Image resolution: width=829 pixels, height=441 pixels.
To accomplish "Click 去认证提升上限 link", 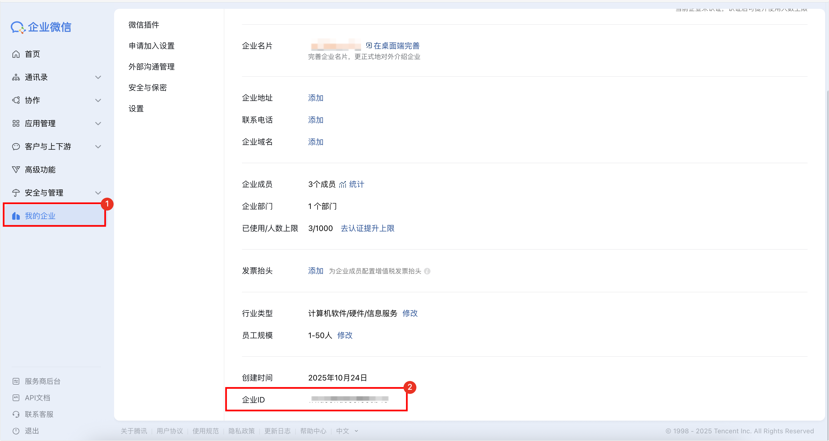I will point(367,228).
